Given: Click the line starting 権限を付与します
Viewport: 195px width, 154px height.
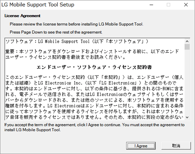Looking at the screenshot, I should pyautogui.click(x=94, y=106).
